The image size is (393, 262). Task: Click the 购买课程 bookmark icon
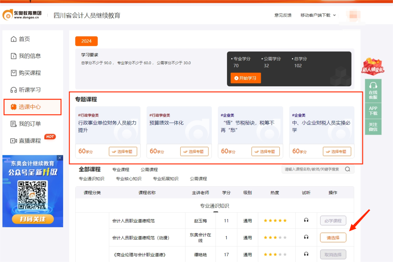(13, 73)
